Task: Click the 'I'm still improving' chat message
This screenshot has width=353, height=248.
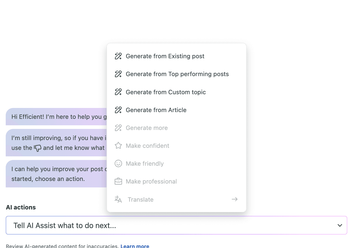Action: (x=56, y=143)
